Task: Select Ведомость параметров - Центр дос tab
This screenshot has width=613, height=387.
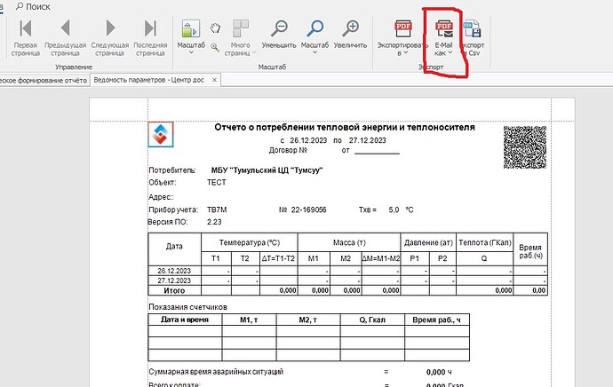Action: [149, 80]
